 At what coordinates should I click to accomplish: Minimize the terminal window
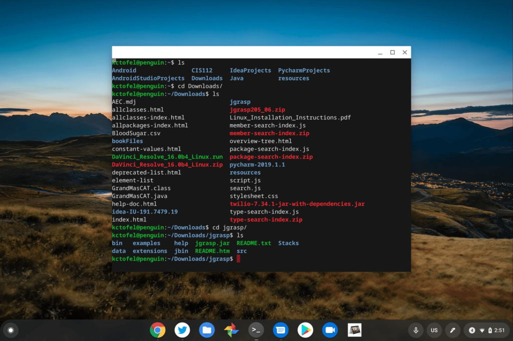[380, 52]
